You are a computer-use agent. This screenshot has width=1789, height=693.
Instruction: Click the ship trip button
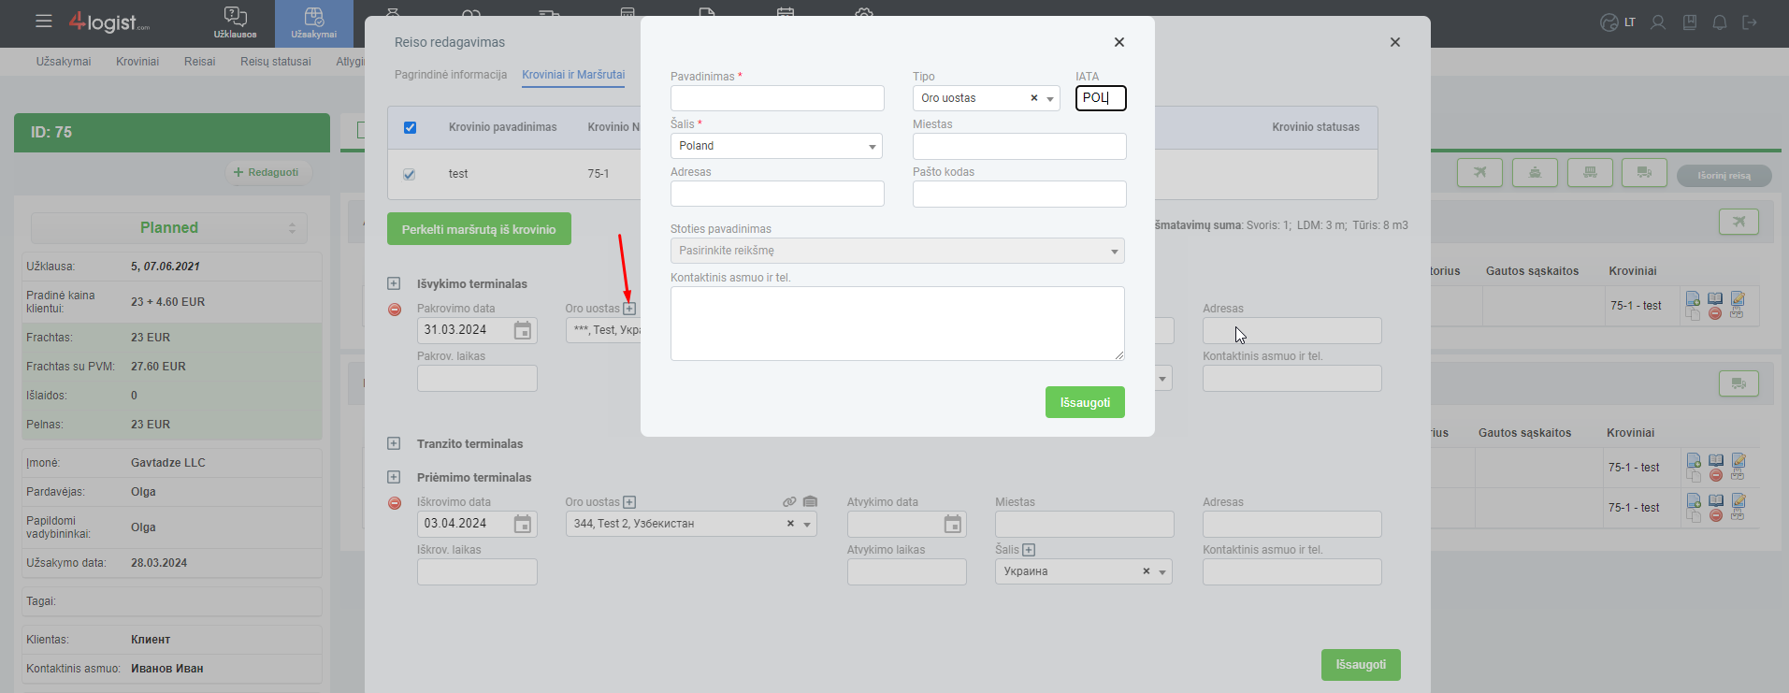click(1535, 172)
